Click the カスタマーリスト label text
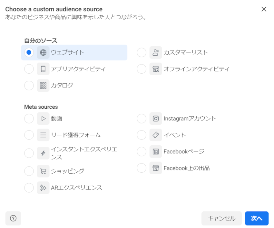The width and height of the screenshot is (274, 228). (x=186, y=52)
